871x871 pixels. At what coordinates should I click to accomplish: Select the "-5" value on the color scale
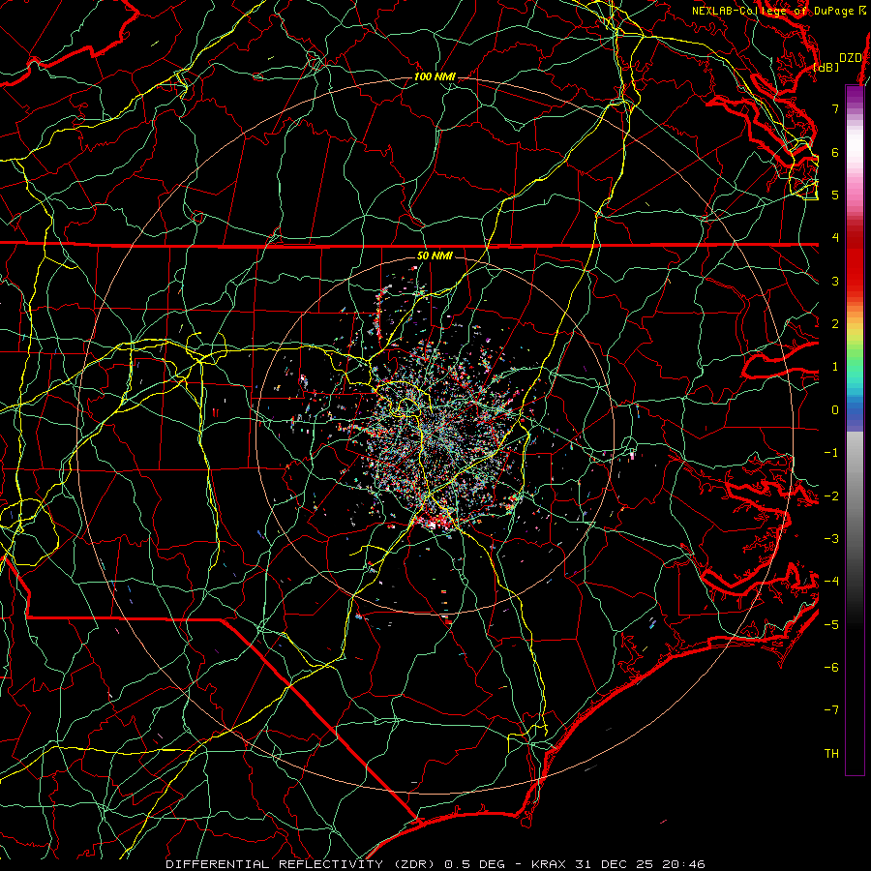coord(831,624)
